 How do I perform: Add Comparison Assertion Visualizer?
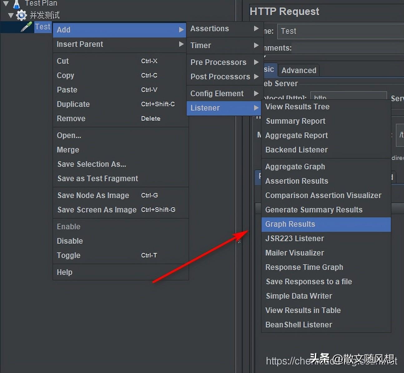click(x=326, y=196)
